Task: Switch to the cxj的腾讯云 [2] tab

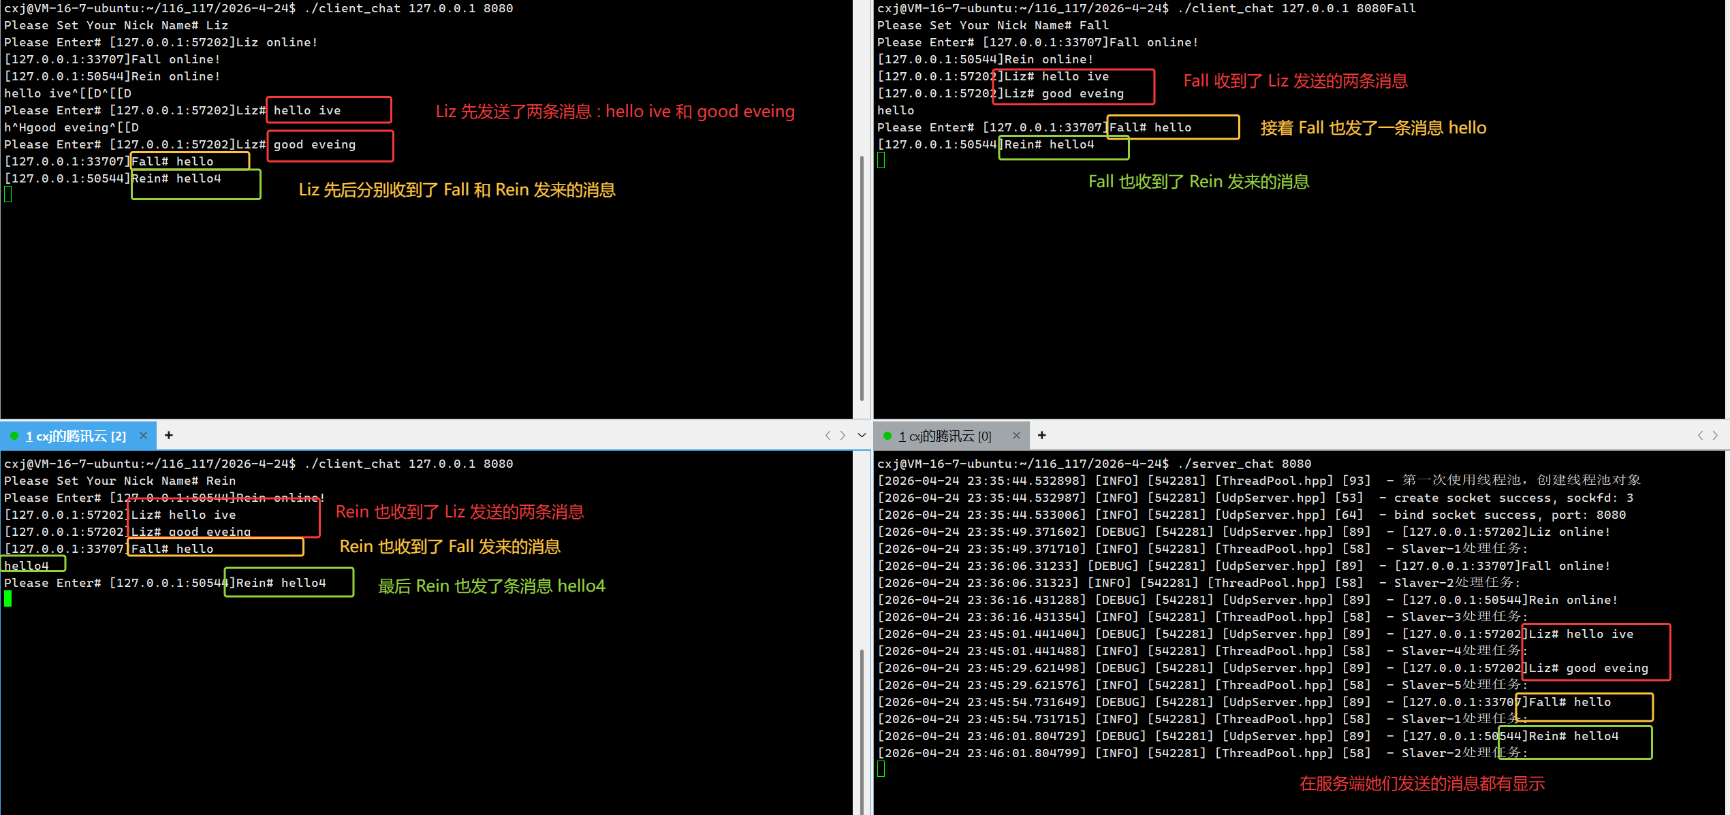Action: 76,436
